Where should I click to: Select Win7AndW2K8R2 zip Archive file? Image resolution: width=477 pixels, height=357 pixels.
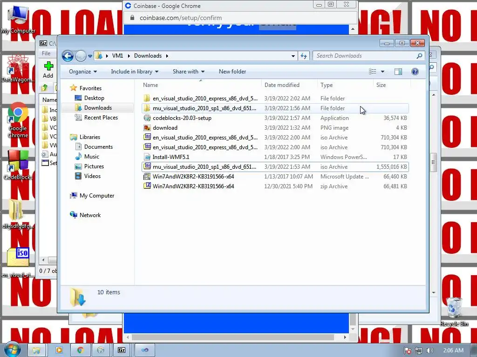pos(275,186)
